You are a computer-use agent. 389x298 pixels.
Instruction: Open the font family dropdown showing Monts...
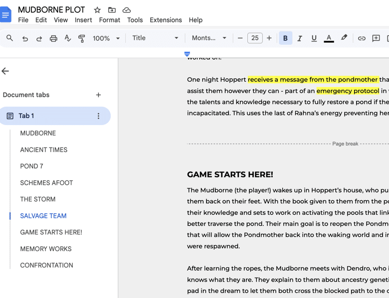tap(209, 38)
